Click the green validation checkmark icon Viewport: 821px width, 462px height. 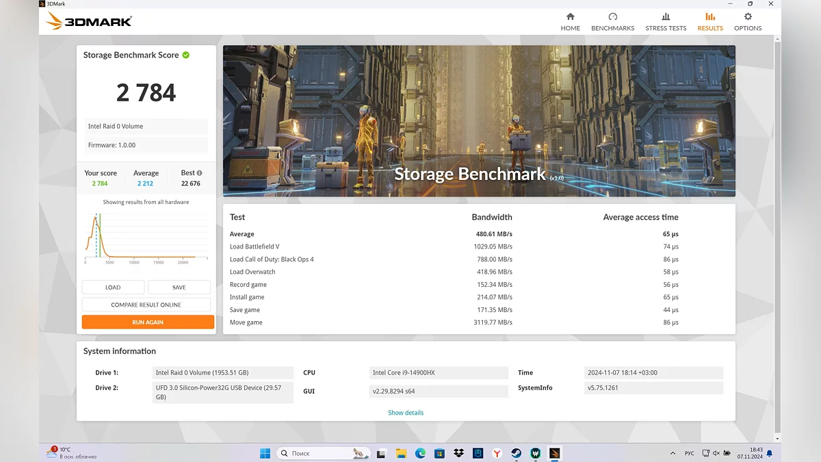click(186, 55)
